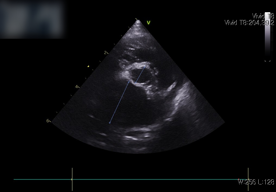Click the sector apex at top of scan
276x192 pixels.
[137, 20]
